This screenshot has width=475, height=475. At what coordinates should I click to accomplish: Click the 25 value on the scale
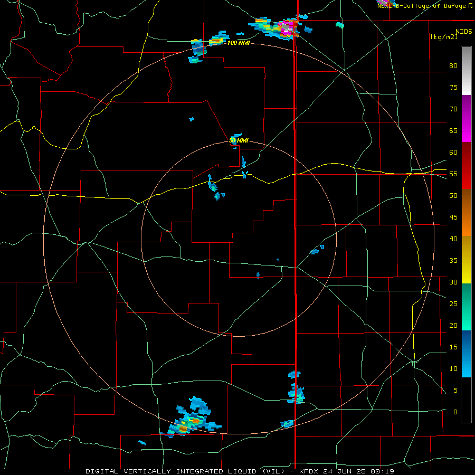point(453,303)
